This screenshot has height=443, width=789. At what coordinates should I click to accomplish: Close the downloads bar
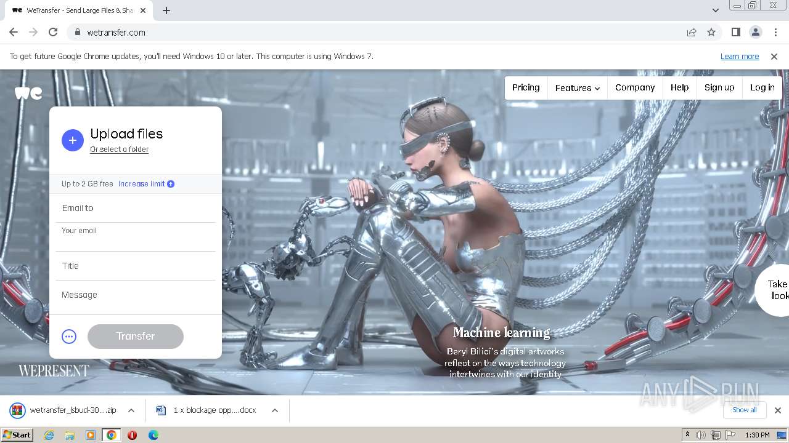tap(778, 410)
